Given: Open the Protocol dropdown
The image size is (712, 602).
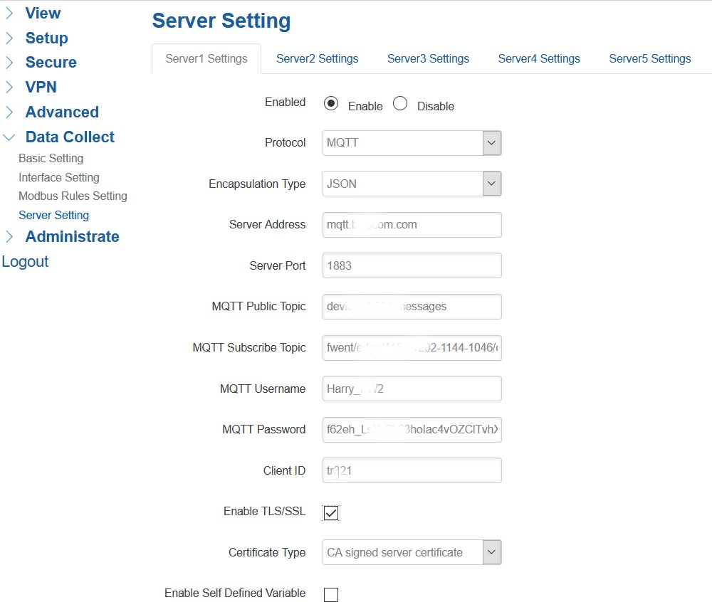Looking at the screenshot, I should 491,143.
